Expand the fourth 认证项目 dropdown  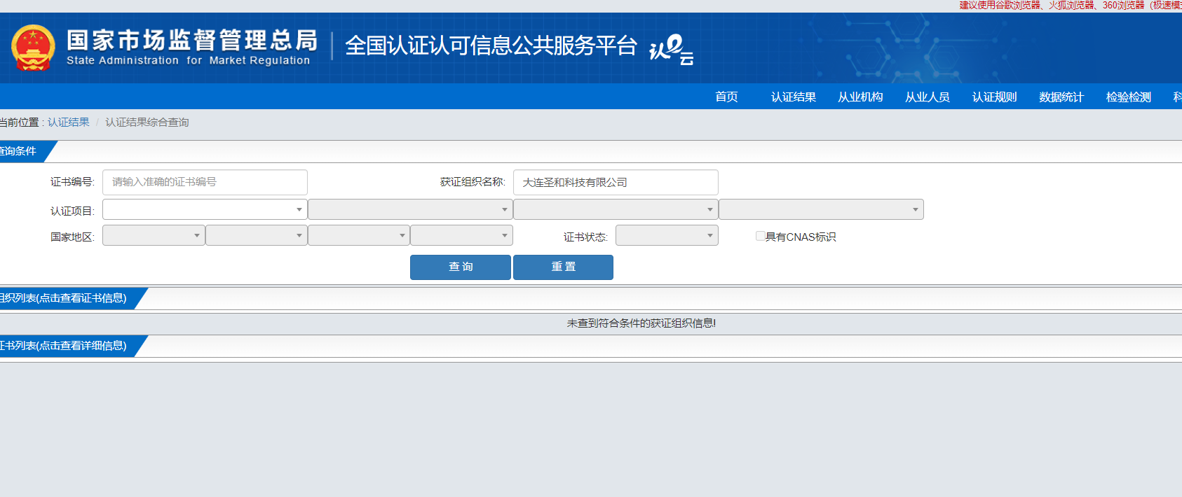pyautogui.click(x=821, y=209)
